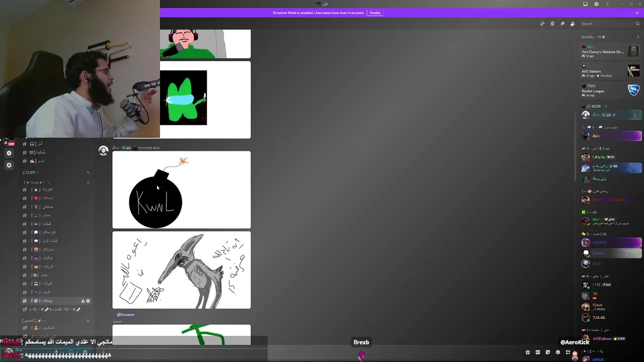Select member Sych in member list
The image size is (644, 362).
click(611, 263)
